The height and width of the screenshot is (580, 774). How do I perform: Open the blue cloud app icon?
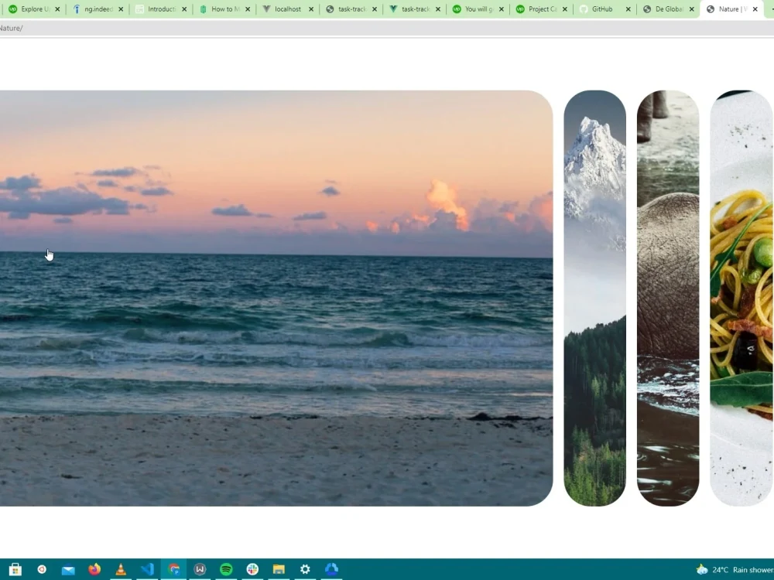pyautogui.click(x=331, y=569)
